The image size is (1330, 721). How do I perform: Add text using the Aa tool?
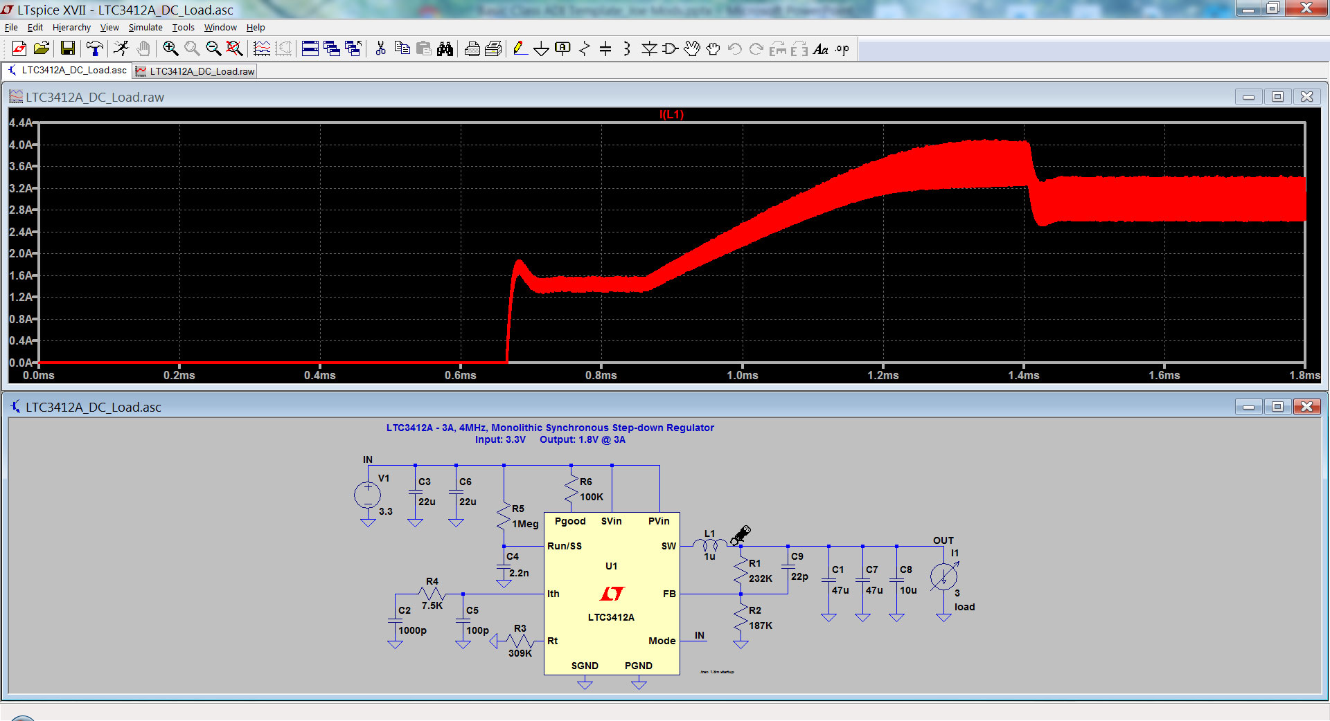pyautogui.click(x=822, y=48)
